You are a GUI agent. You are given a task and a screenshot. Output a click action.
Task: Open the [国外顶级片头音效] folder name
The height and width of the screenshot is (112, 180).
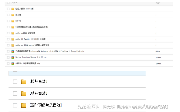click(46, 105)
